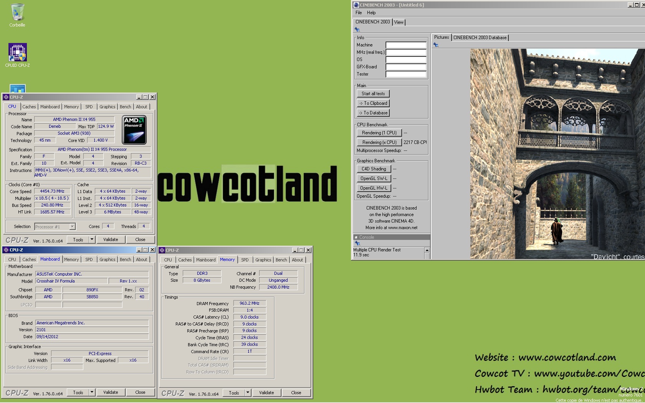Image resolution: width=645 pixels, height=403 pixels.
Task: Click the BIOS date 09/14/2012
Action: coord(92,337)
